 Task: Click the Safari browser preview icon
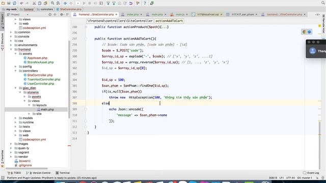click(309, 32)
